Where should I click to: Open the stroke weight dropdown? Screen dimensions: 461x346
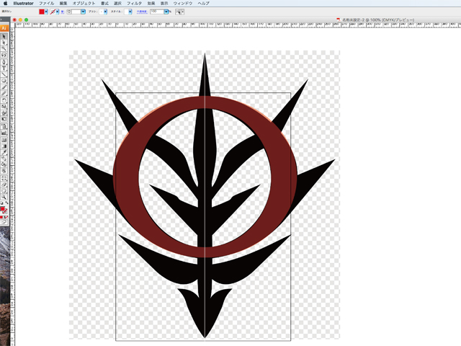pos(83,12)
